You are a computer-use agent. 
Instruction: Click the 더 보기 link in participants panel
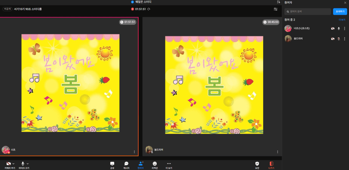[342, 20]
